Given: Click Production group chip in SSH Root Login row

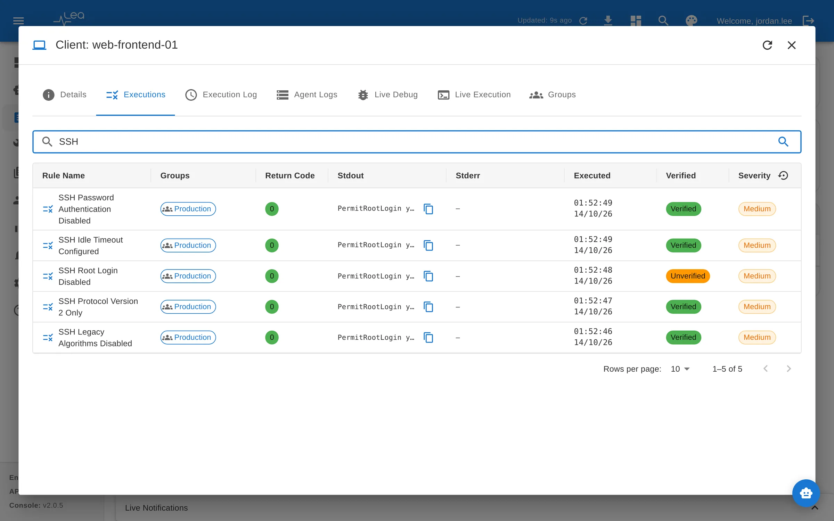Looking at the screenshot, I should coord(188,276).
